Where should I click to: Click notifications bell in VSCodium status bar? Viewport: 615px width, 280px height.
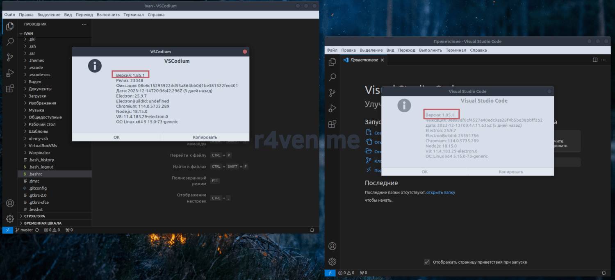coord(312,230)
